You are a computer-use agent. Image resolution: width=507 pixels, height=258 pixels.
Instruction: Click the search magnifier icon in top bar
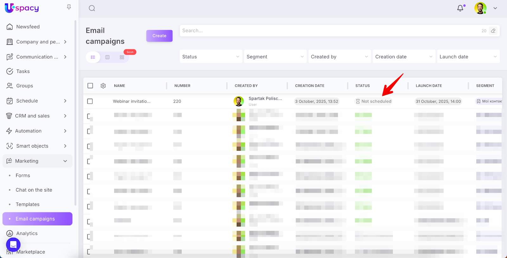[x=92, y=8]
